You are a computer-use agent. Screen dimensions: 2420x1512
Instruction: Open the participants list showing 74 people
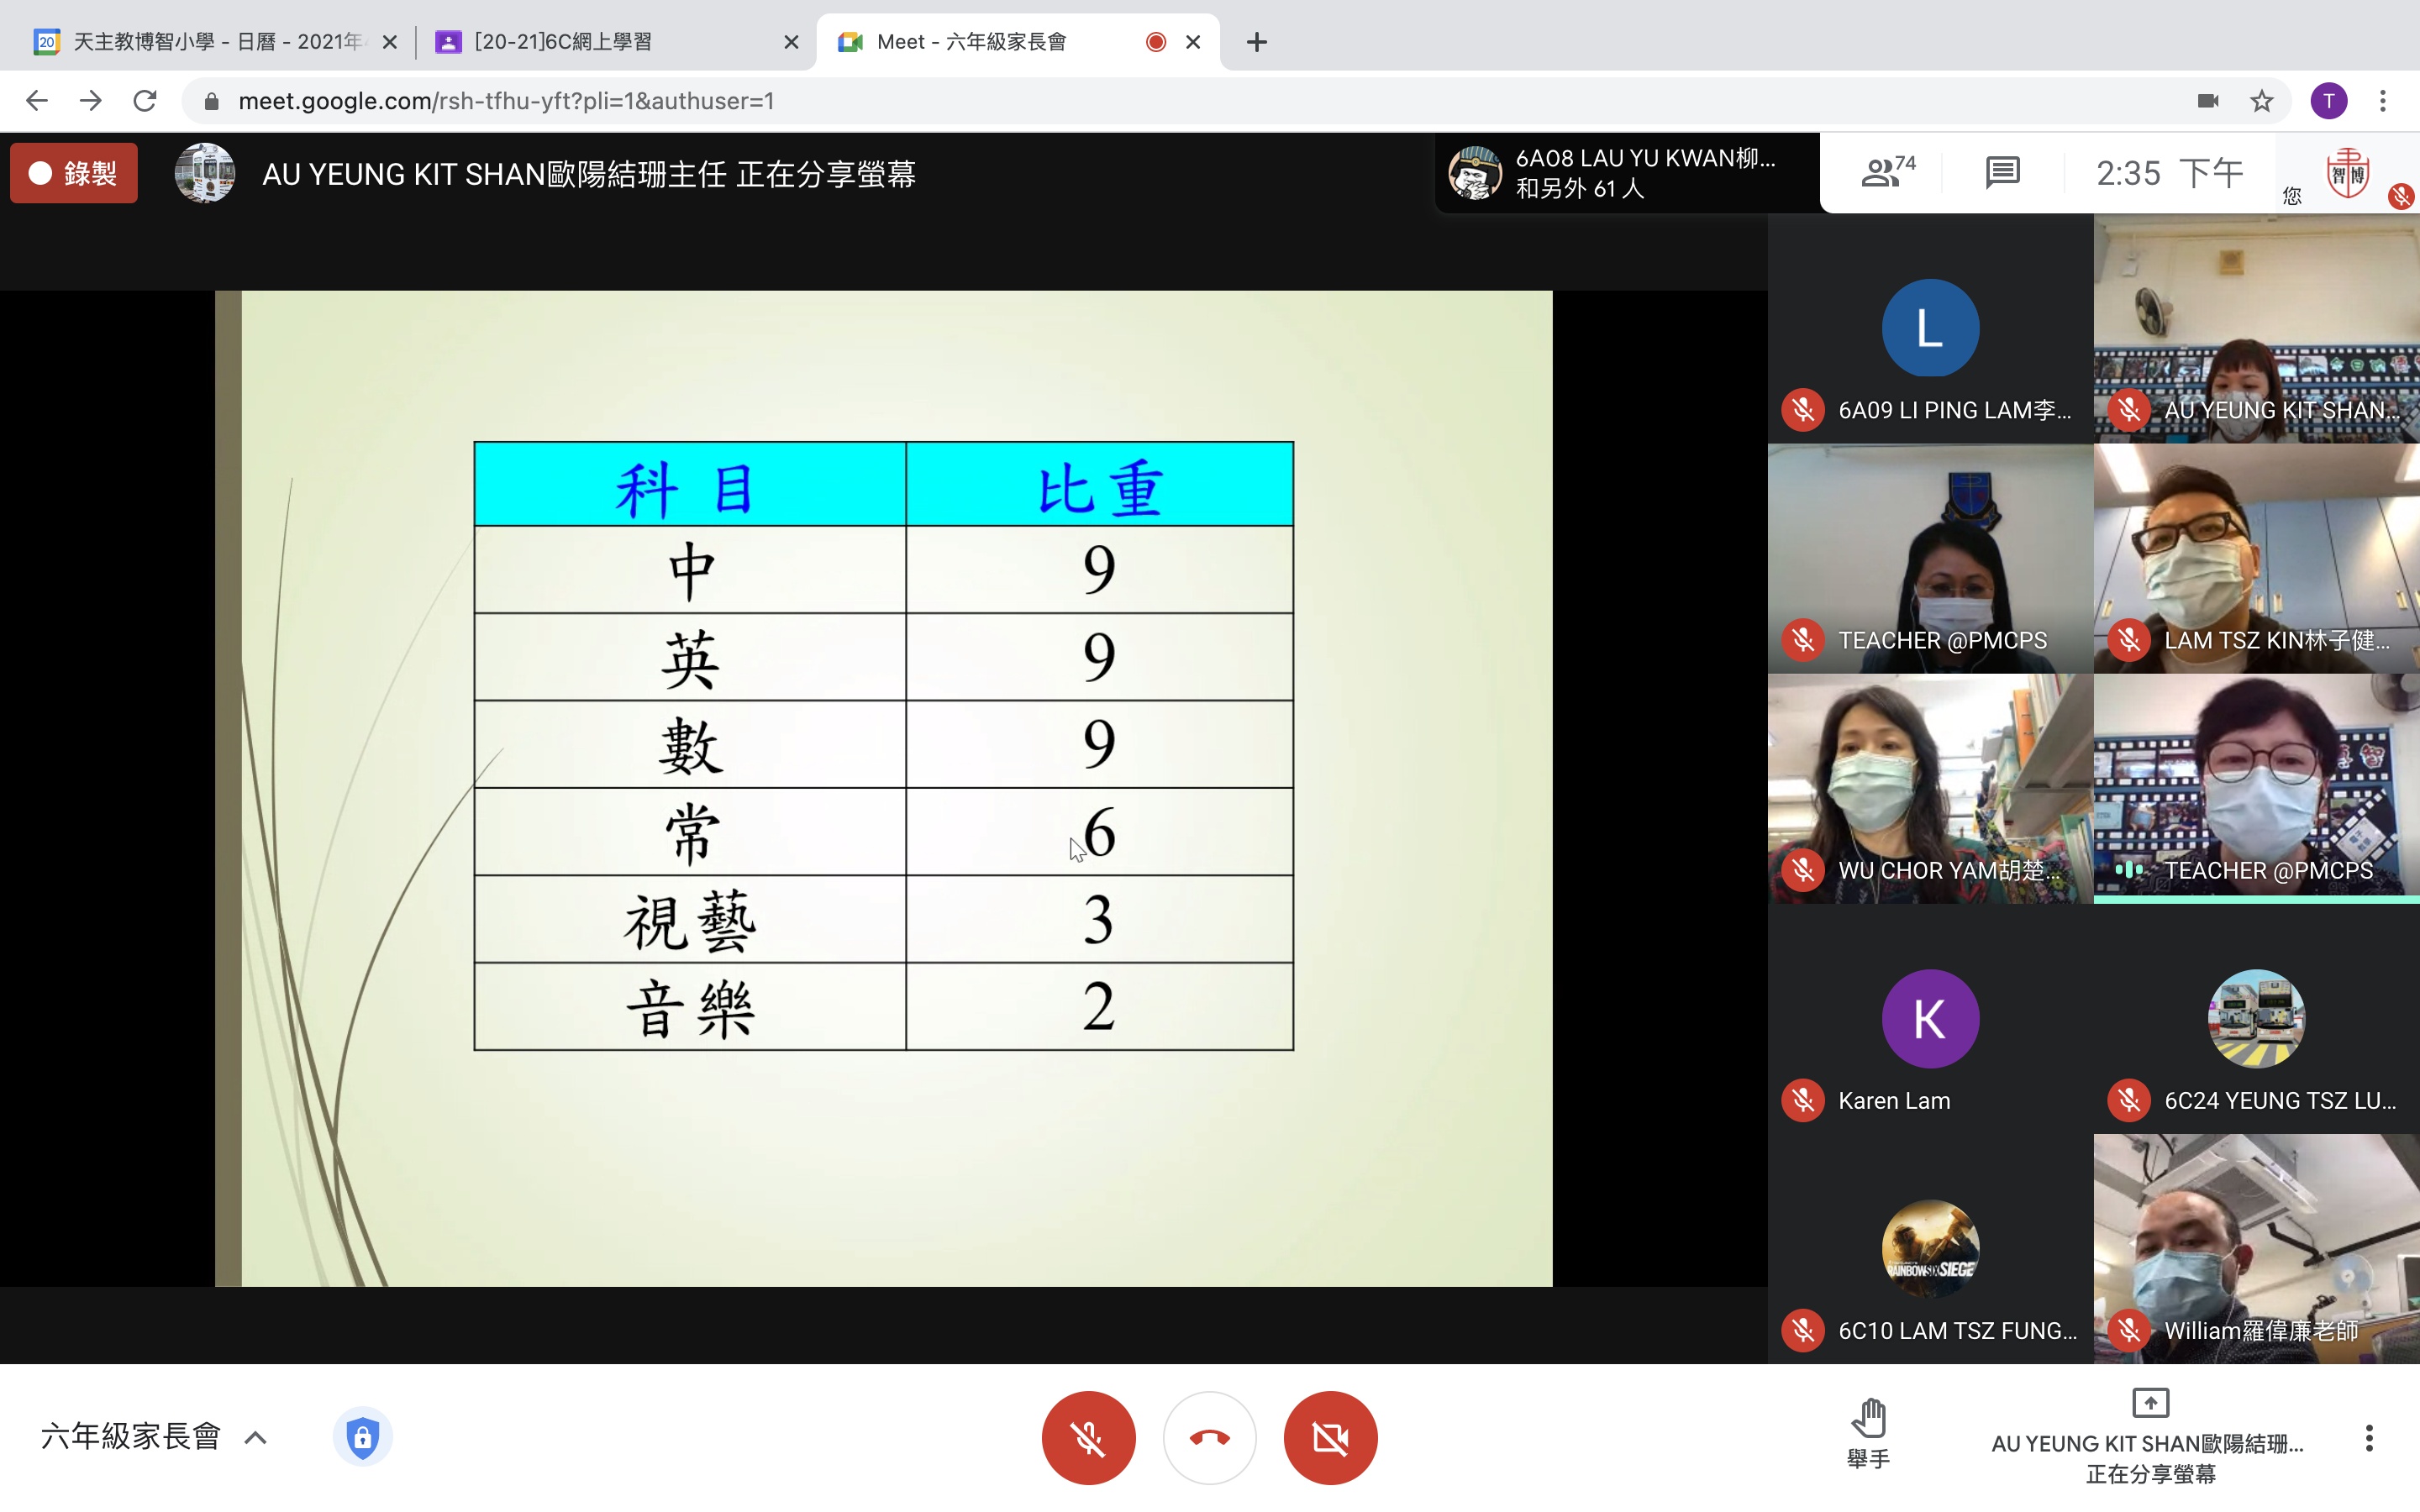click(x=1886, y=173)
